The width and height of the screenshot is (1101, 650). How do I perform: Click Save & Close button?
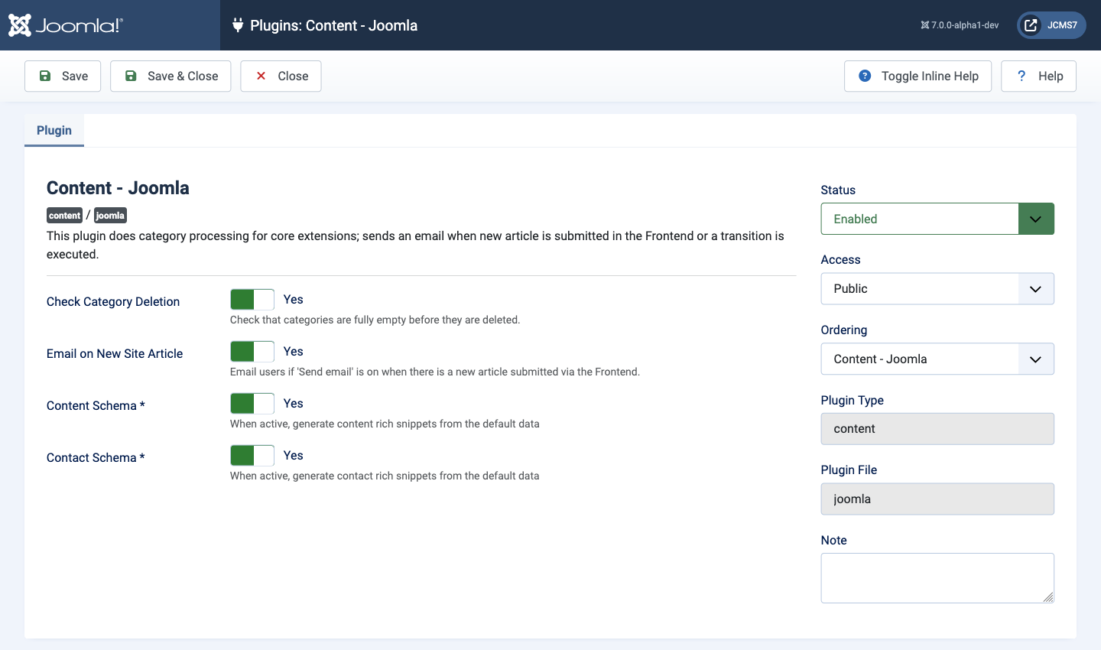pos(171,76)
